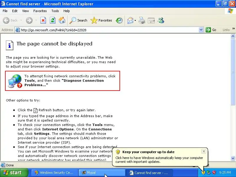
Task: Click the Windows flag logo throbber
Action: point(230,11)
